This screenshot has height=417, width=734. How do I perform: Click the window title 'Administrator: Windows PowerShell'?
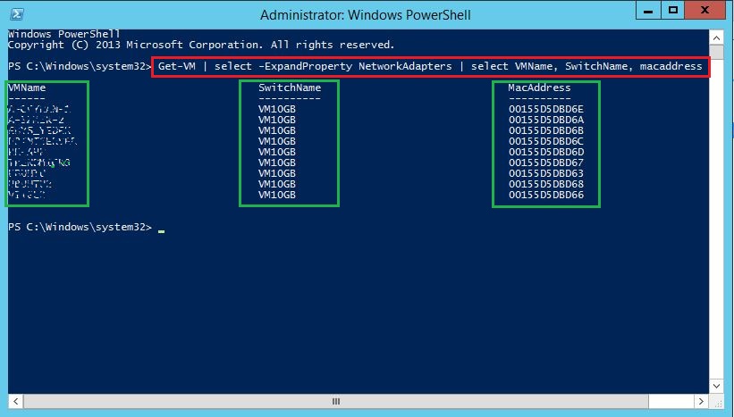point(365,15)
